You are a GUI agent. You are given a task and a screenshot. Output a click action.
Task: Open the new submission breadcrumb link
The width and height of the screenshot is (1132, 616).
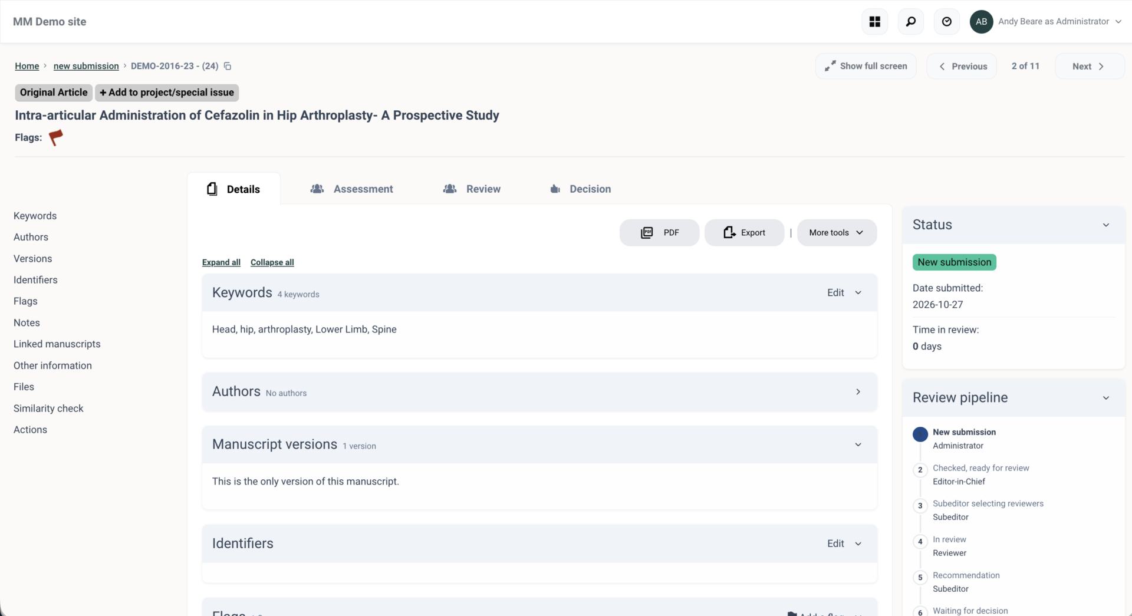click(x=86, y=66)
